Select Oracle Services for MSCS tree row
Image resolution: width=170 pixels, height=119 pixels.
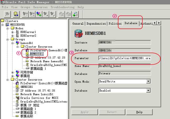pos(39,98)
